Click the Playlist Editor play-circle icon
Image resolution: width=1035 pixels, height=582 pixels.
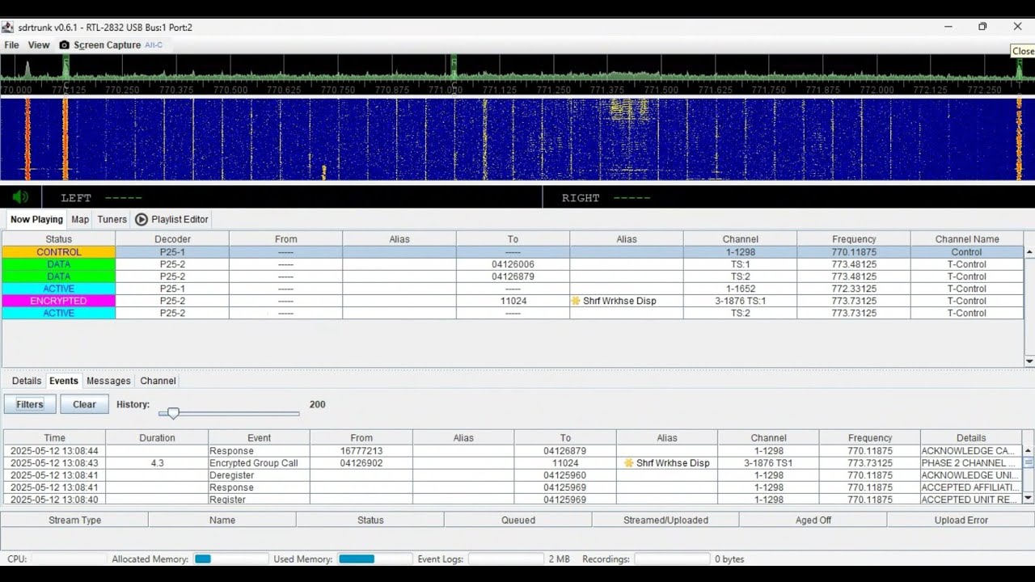pyautogui.click(x=142, y=219)
